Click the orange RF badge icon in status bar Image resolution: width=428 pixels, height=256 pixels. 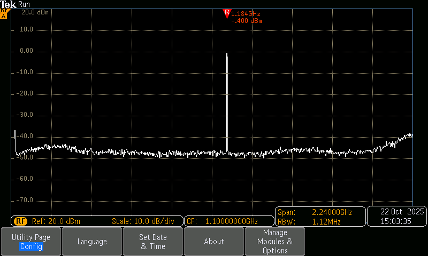(20, 221)
